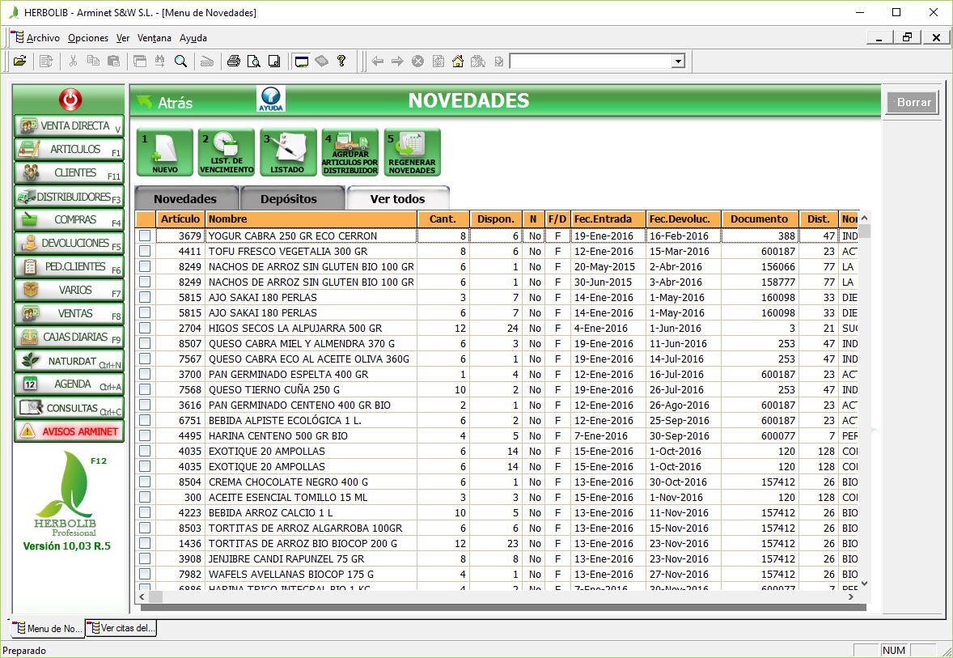
Task: Click the yellow question mark help icon
Action: (x=341, y=61)
